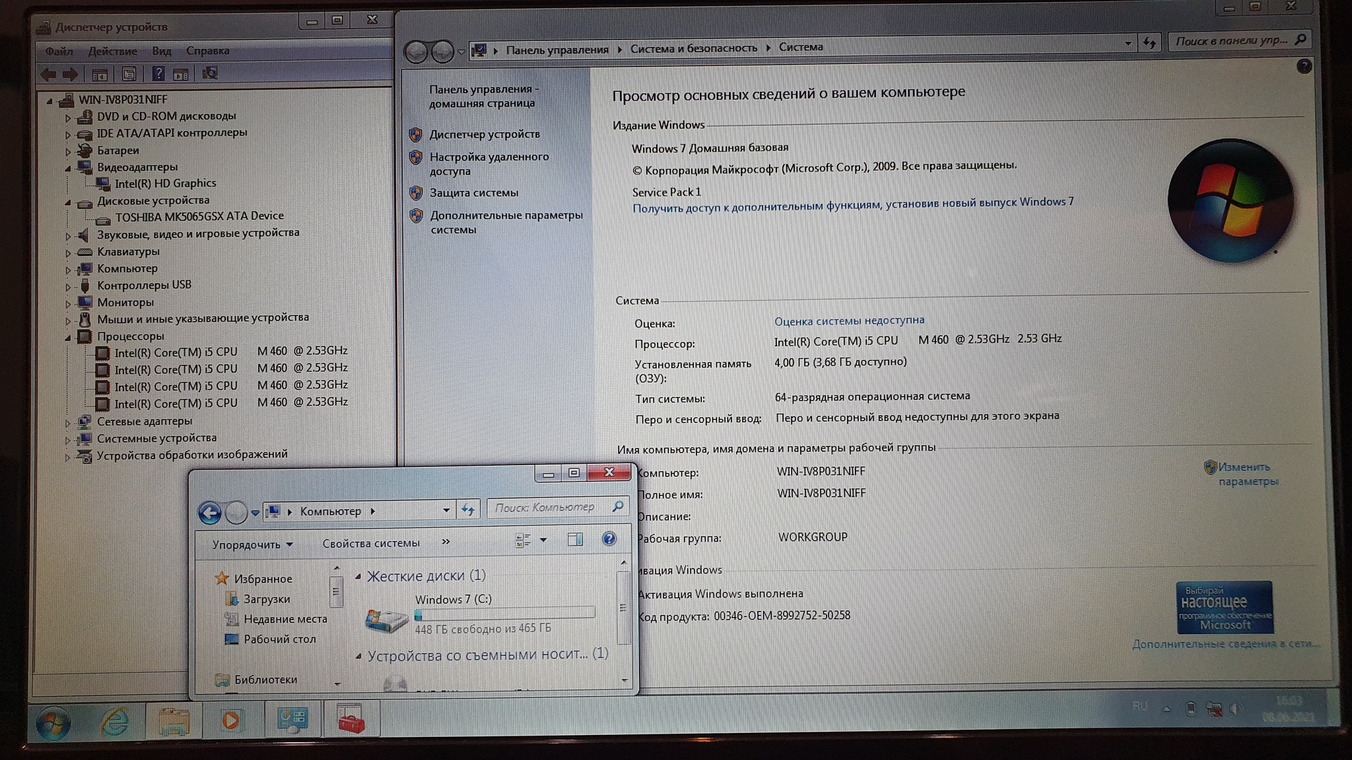Viewport: 1352px width, 760px height.
Task: Launch Windows Media Player from taskbar
Action: (x=230, y=720)
